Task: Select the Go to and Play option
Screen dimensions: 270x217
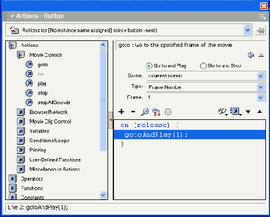Action: click(166, 66)
